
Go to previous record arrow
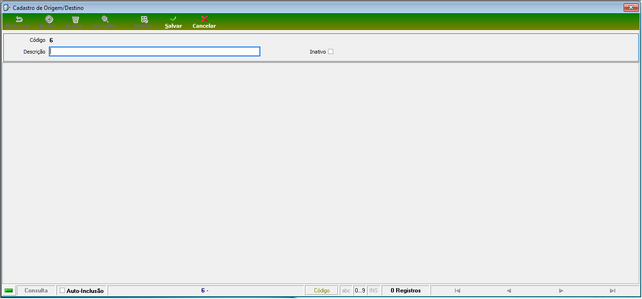click(509, 291)
